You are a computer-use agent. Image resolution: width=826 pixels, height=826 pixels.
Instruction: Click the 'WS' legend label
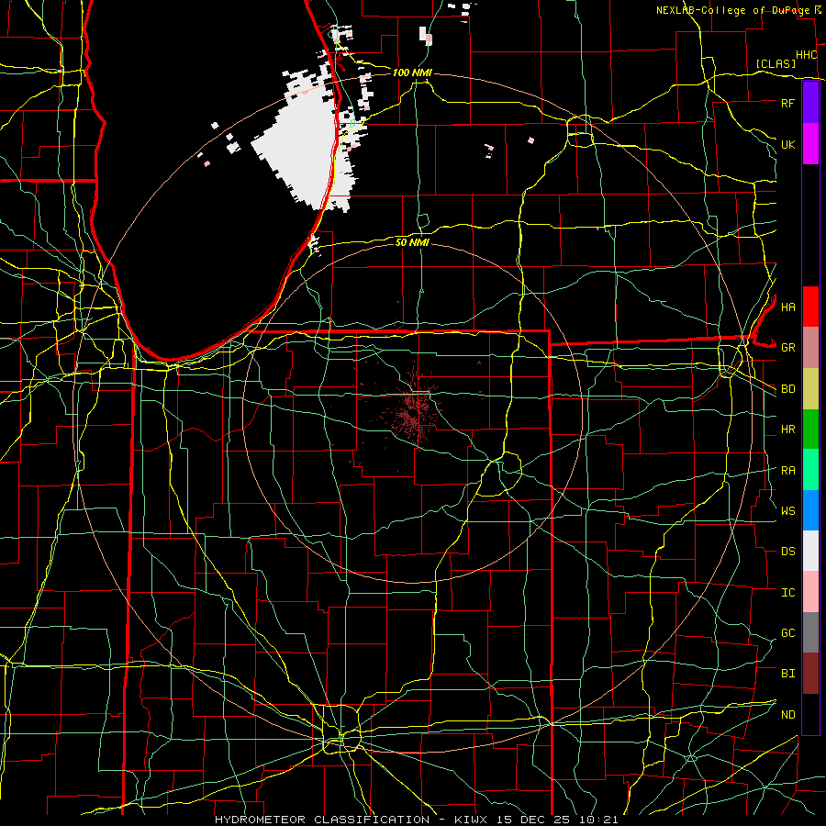click(787, 510)
